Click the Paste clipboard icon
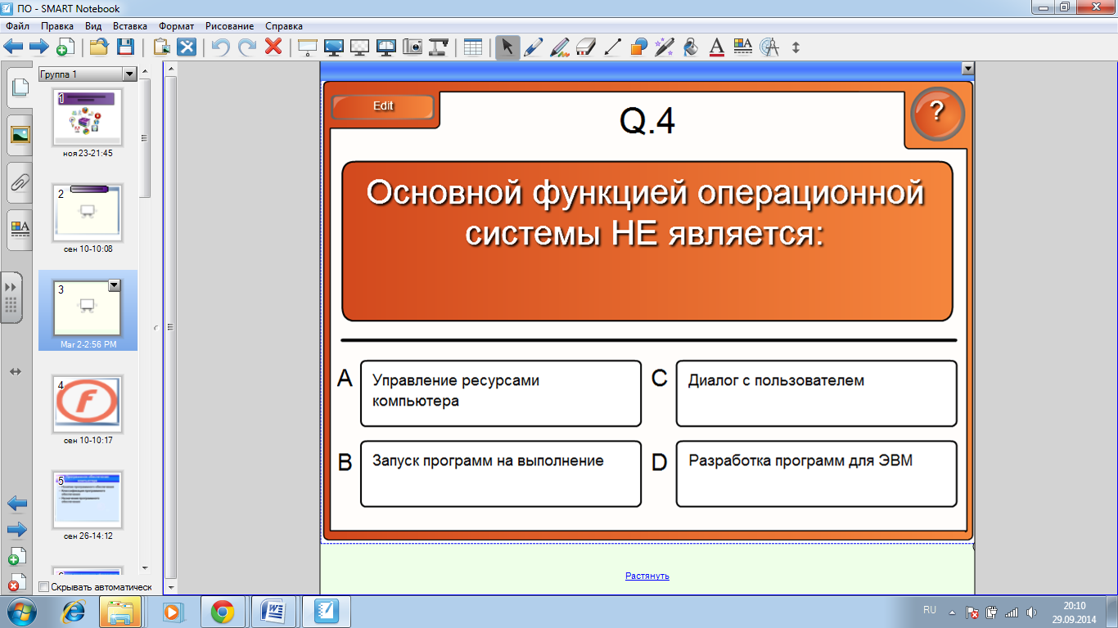 [161, 47]
